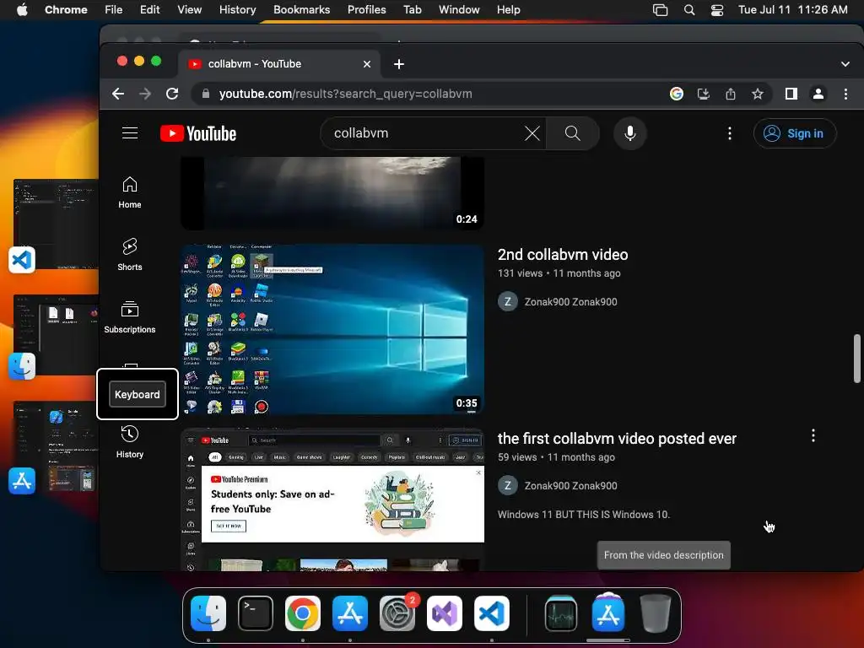Open the Apple menu
864x648 pixels.
[x=22, y=9]
